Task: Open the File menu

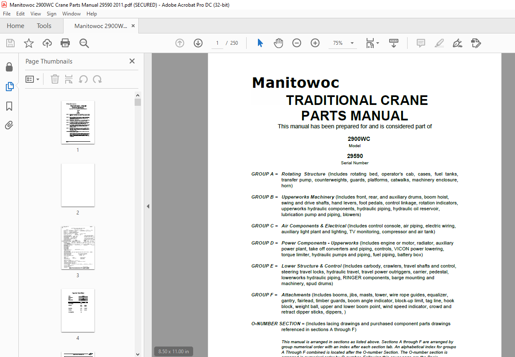Action: [x=7, y=14]
